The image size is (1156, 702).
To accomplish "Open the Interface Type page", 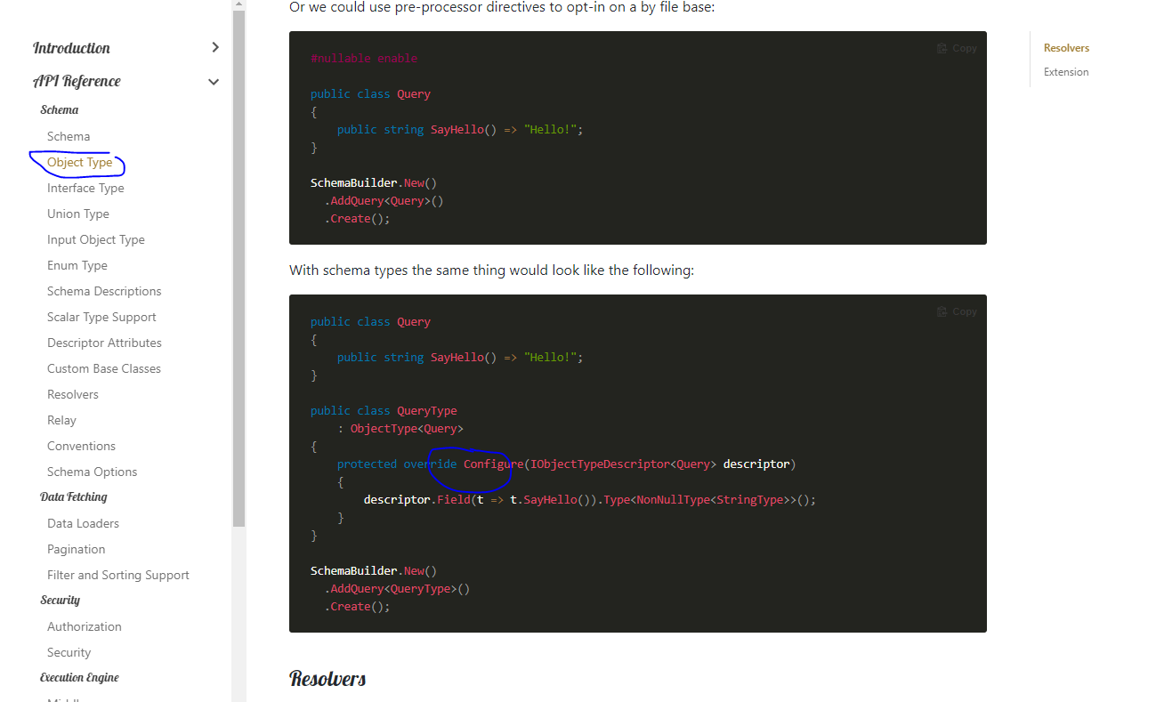I will [x=85, y=188].
